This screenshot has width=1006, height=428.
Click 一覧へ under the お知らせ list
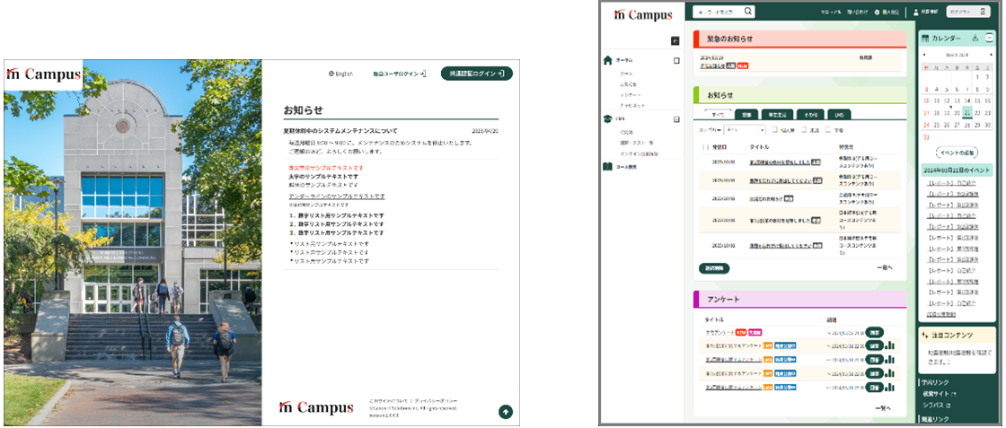(885, 267)
